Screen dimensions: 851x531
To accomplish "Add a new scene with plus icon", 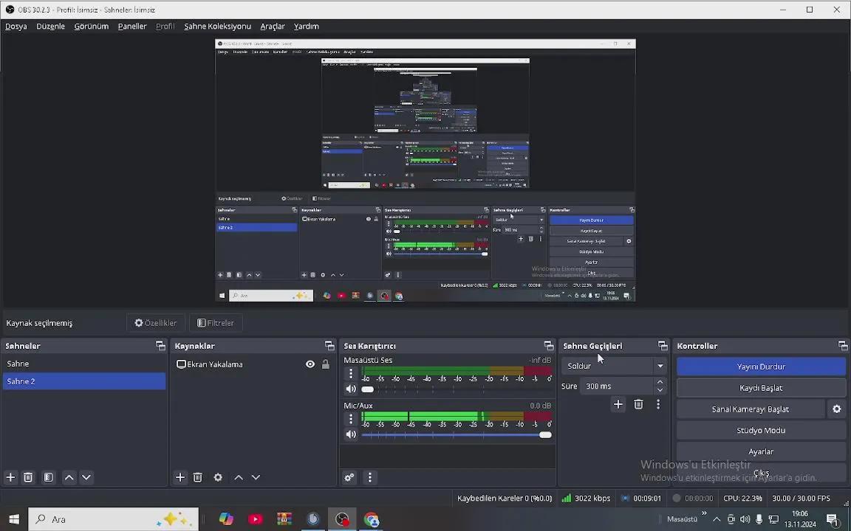I will coord(10,477).
